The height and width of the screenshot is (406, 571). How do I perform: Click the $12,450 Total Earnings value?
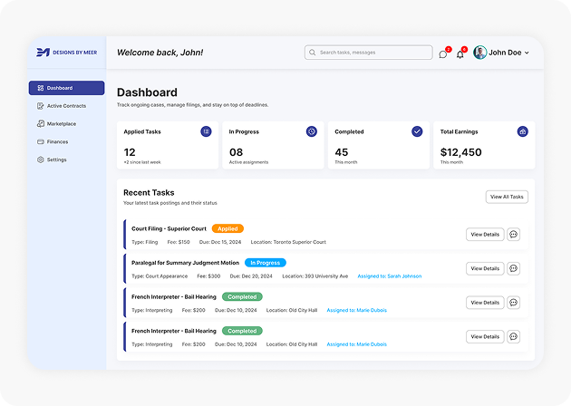pyautogui.click(x=460, y=152)
